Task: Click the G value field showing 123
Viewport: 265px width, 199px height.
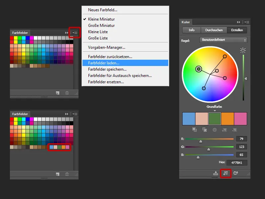Action: pos(241,147)
